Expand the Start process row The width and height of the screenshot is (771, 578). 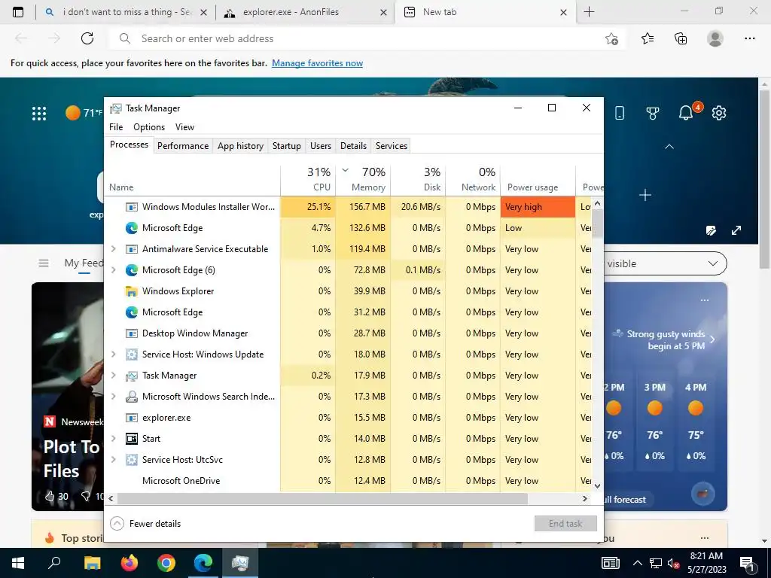(114, 439)
